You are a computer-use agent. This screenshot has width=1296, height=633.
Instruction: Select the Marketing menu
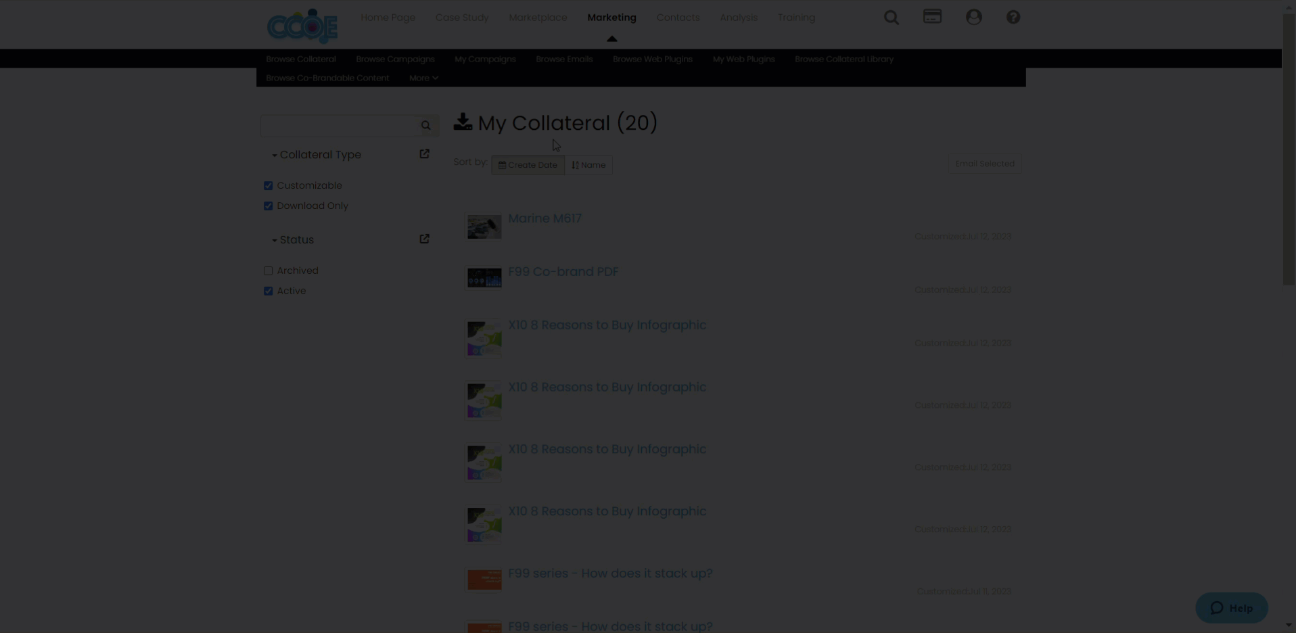(x=611, y=18)
